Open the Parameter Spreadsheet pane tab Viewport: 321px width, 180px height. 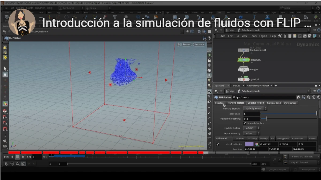pyautogui.click(x=258, y=86)
